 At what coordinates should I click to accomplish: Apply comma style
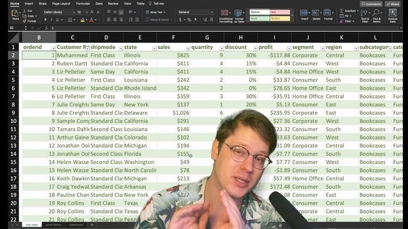(196, 20)
